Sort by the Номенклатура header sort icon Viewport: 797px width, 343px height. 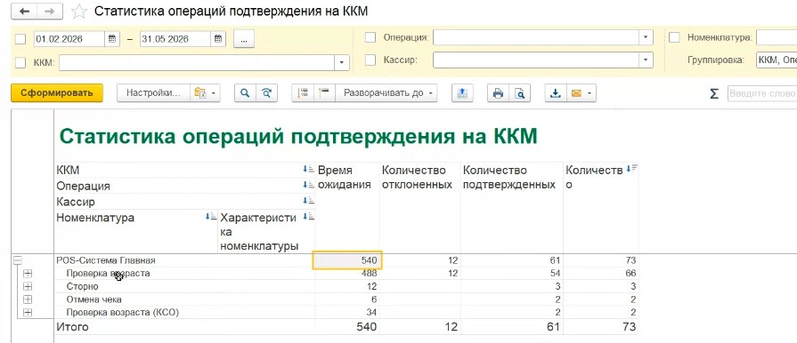tap(210, 217)
